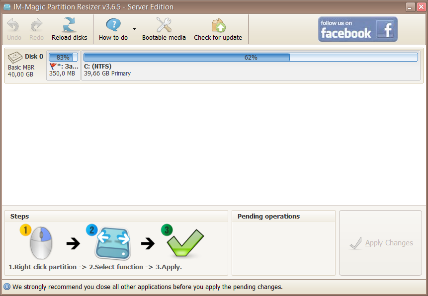Screen dimensions: 428x296
Task: Click the Disk 0 drive icon
Action: coord(15,56)
